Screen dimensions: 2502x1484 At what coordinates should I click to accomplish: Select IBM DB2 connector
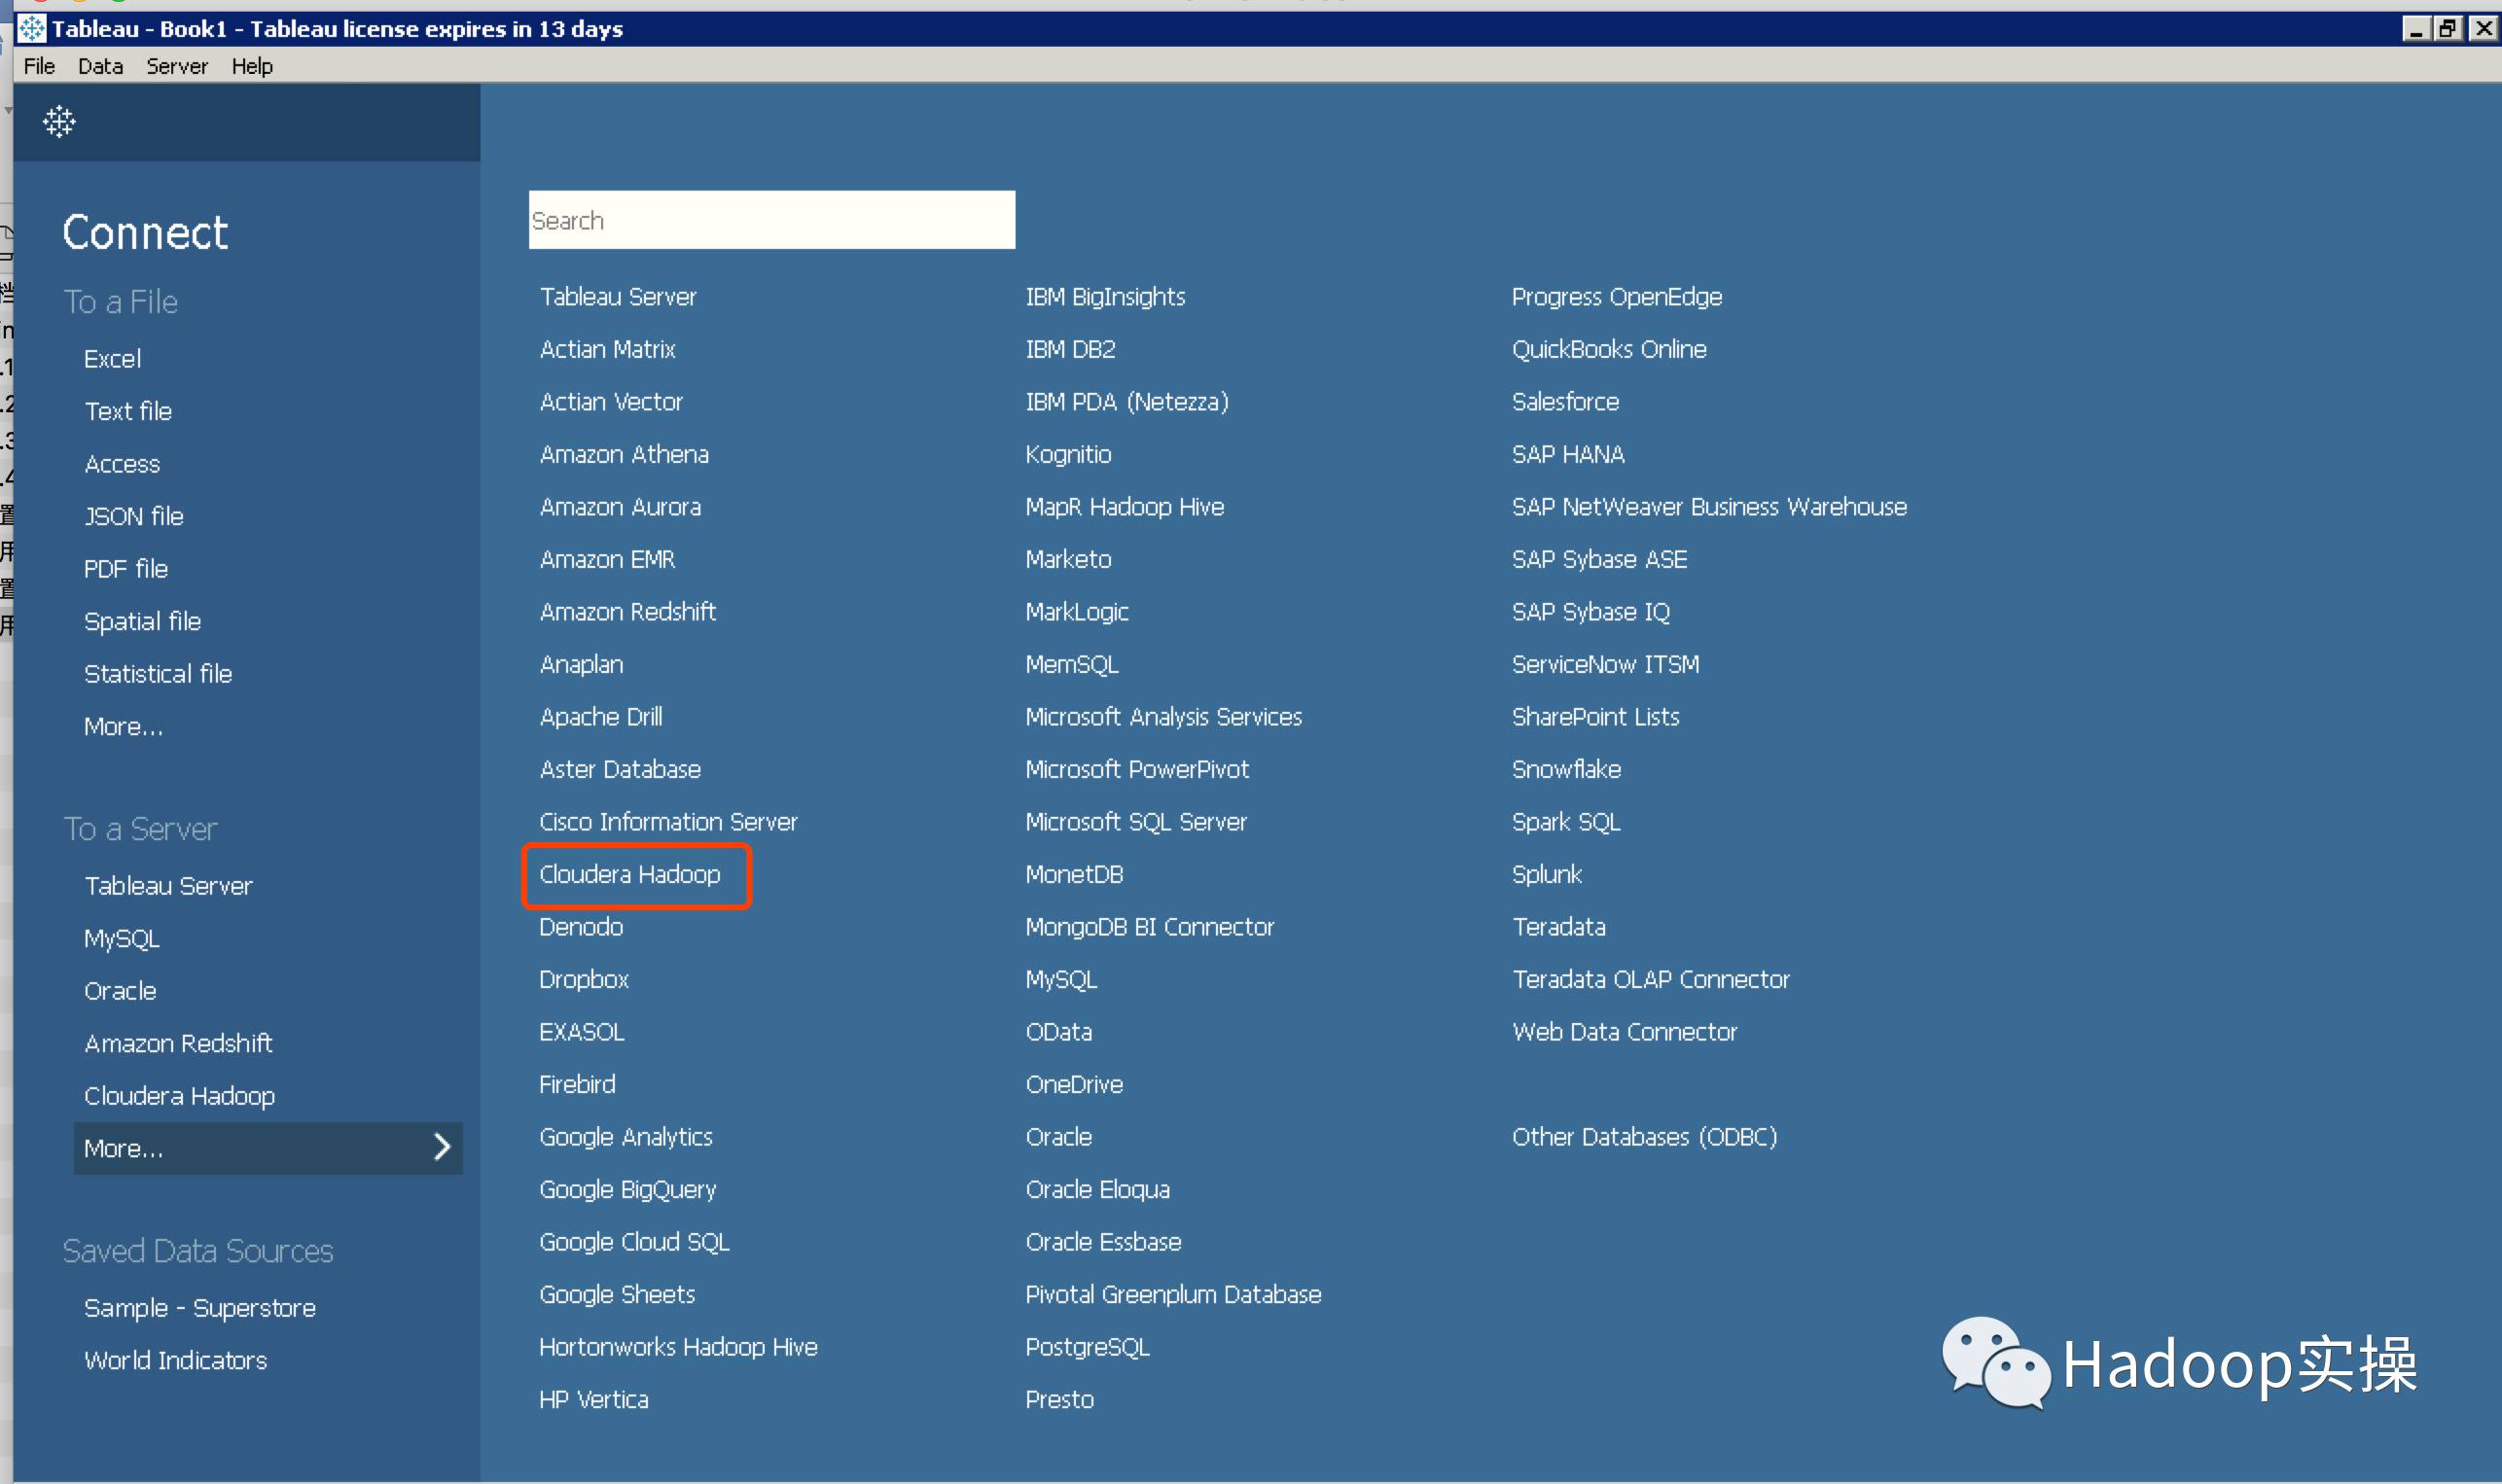click(x=1070, y=350)
